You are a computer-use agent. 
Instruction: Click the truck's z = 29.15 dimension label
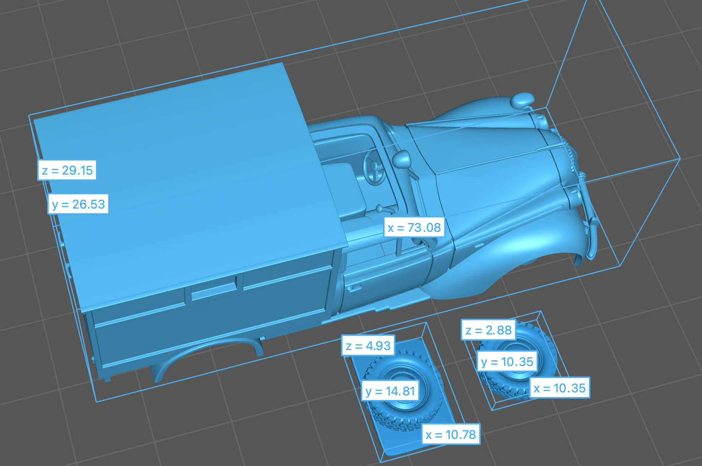(67, 170)
